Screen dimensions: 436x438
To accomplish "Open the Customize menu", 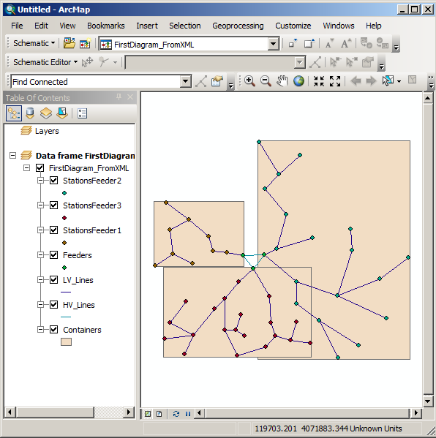I will pyautogui.click(x=293, y=26).
